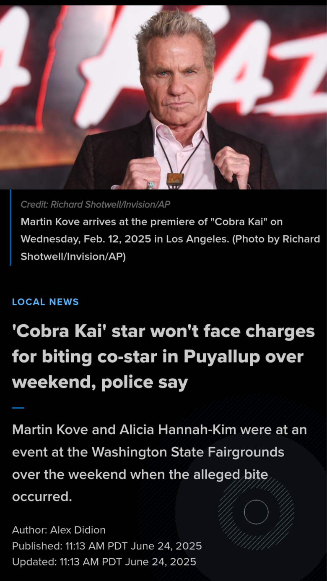Click Los Angeles in the photo caption

[x=197, y=239]
